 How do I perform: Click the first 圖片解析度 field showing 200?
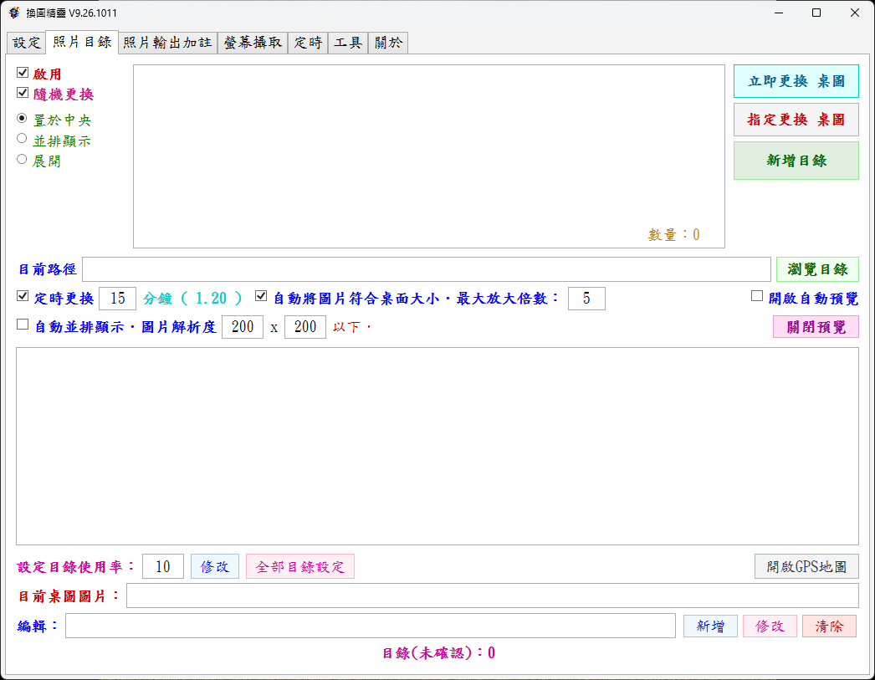[243, 327]
